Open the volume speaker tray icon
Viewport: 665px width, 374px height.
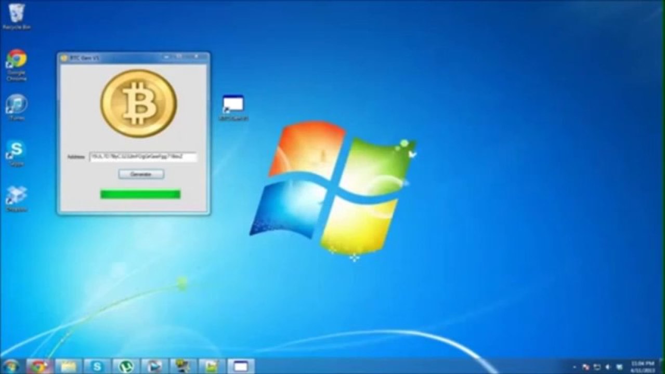tap(608, 367)
